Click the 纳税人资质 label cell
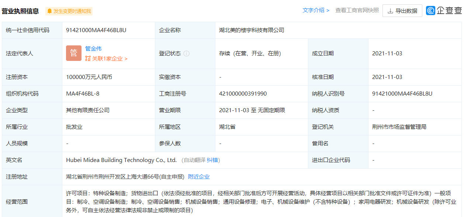 [338, 110]
